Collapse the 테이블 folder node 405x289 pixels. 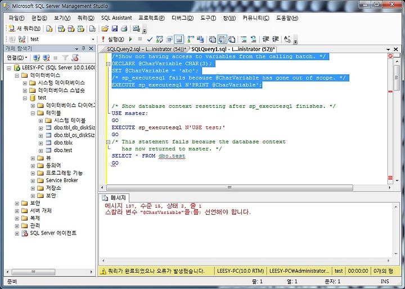[x=33, y=113]
